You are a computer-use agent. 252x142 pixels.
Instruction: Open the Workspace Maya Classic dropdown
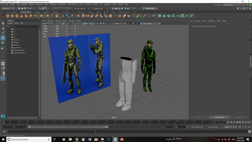click(235, 5)
